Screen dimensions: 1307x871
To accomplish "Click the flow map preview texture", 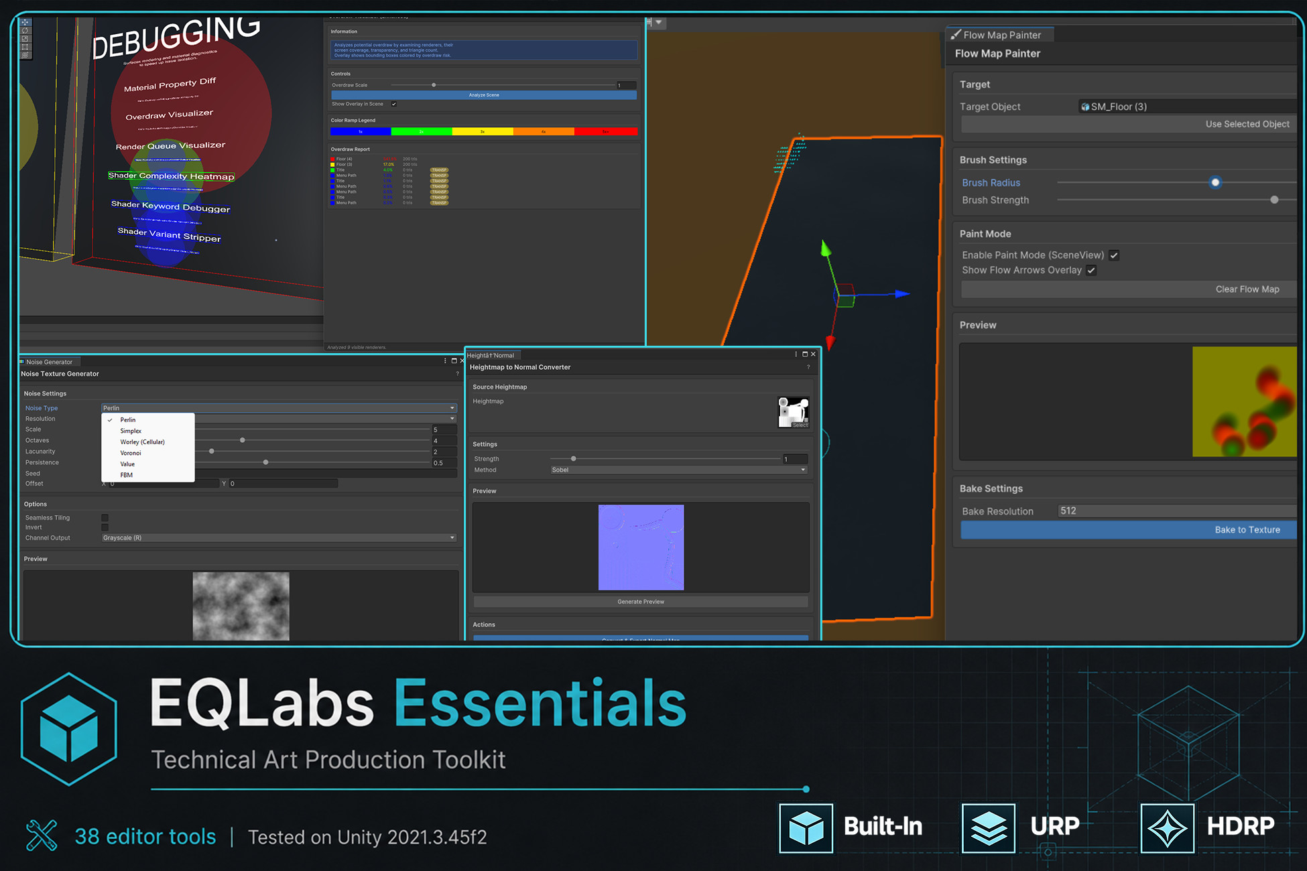I will click(1245, 401).
